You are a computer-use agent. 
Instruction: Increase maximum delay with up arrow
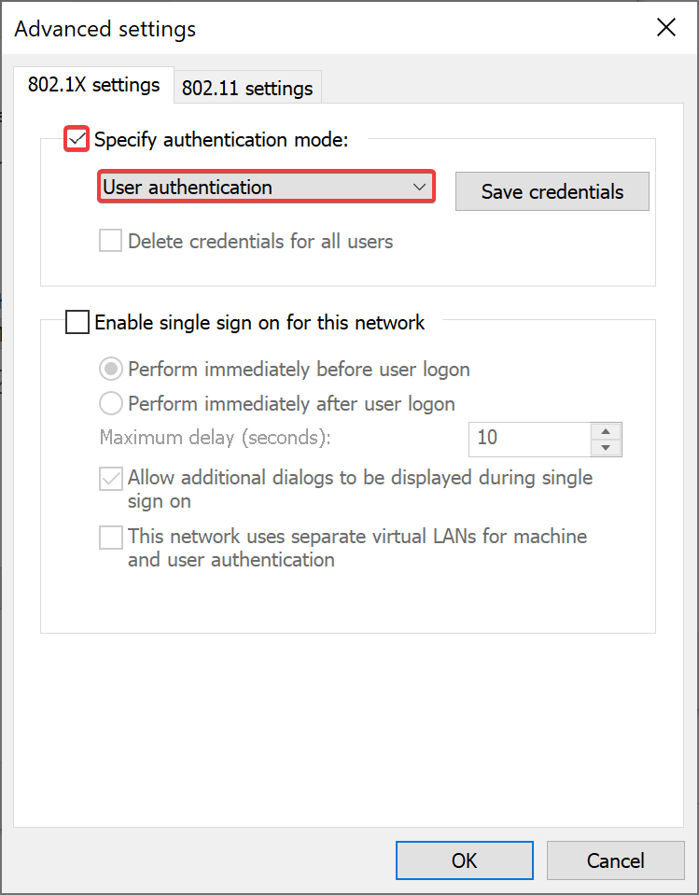coord(606,431)
